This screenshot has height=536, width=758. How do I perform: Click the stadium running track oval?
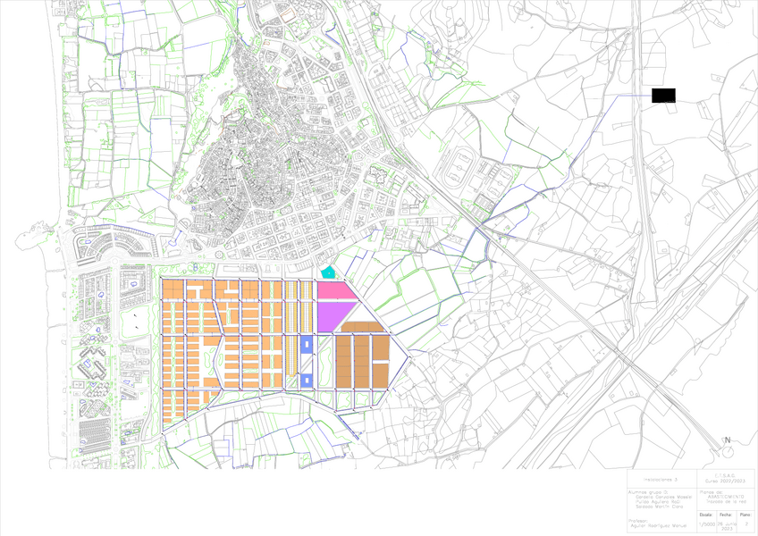tap(458, 168)
